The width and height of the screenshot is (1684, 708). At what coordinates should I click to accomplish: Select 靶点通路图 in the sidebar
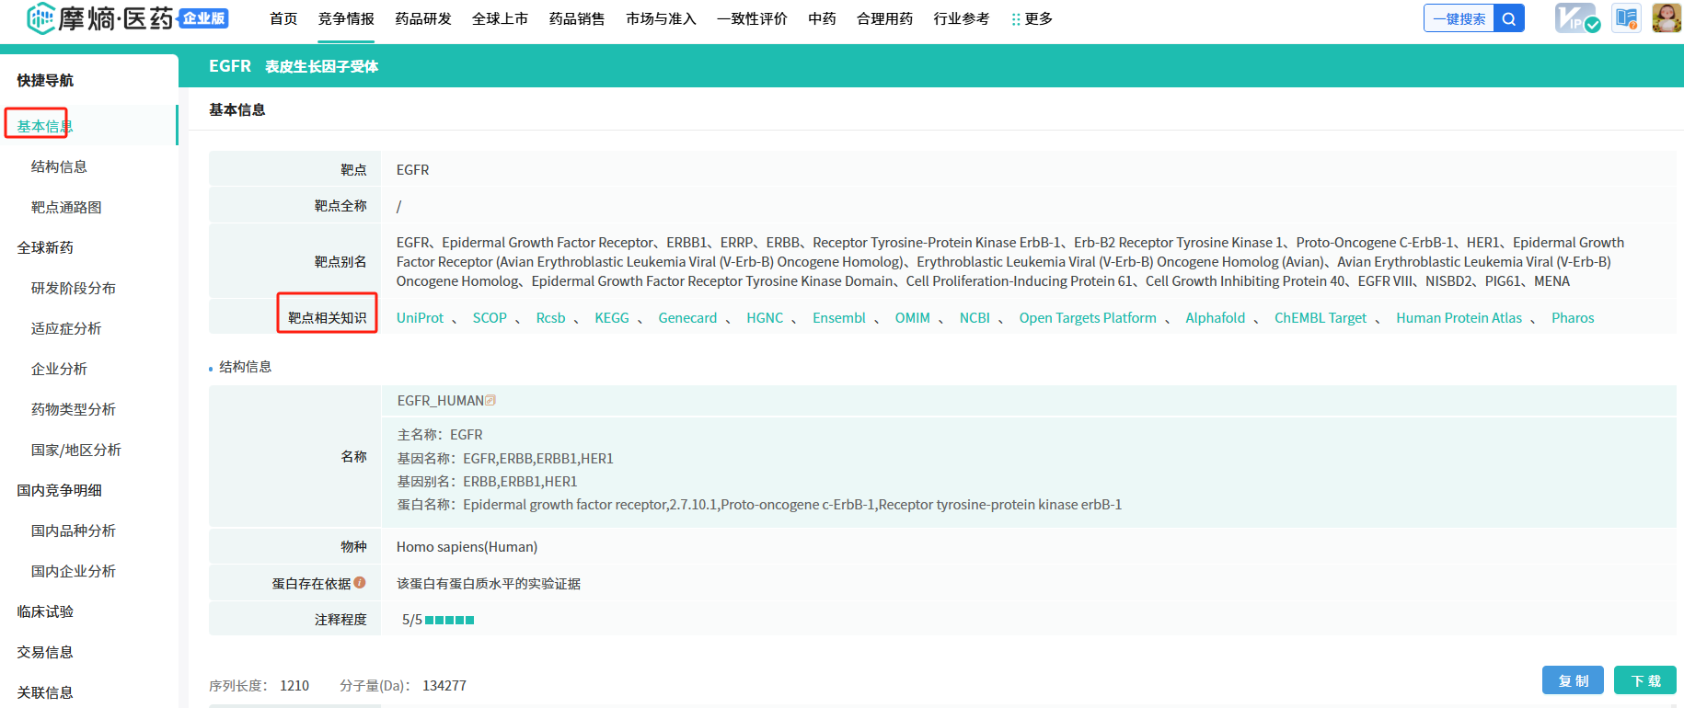click(x=66, y=208)
